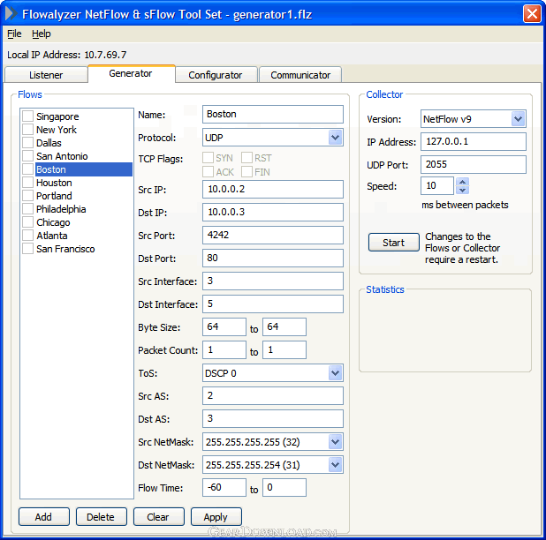Click the Delete flow button
The height and width of the screenshot is (540, 546).
101,517
